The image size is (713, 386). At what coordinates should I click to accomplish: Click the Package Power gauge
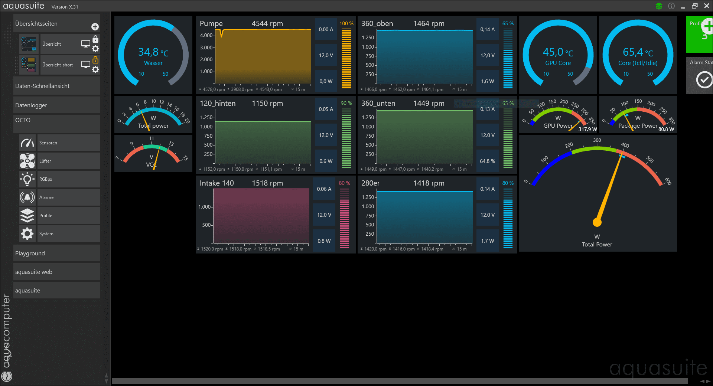(638, 114)
